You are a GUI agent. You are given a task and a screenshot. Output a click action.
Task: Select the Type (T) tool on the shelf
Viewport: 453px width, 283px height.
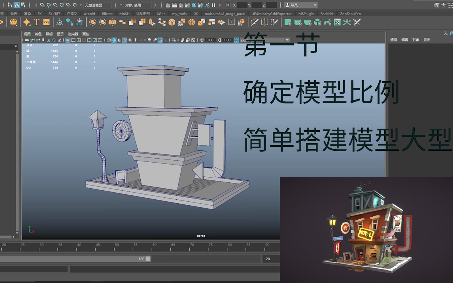36,22
